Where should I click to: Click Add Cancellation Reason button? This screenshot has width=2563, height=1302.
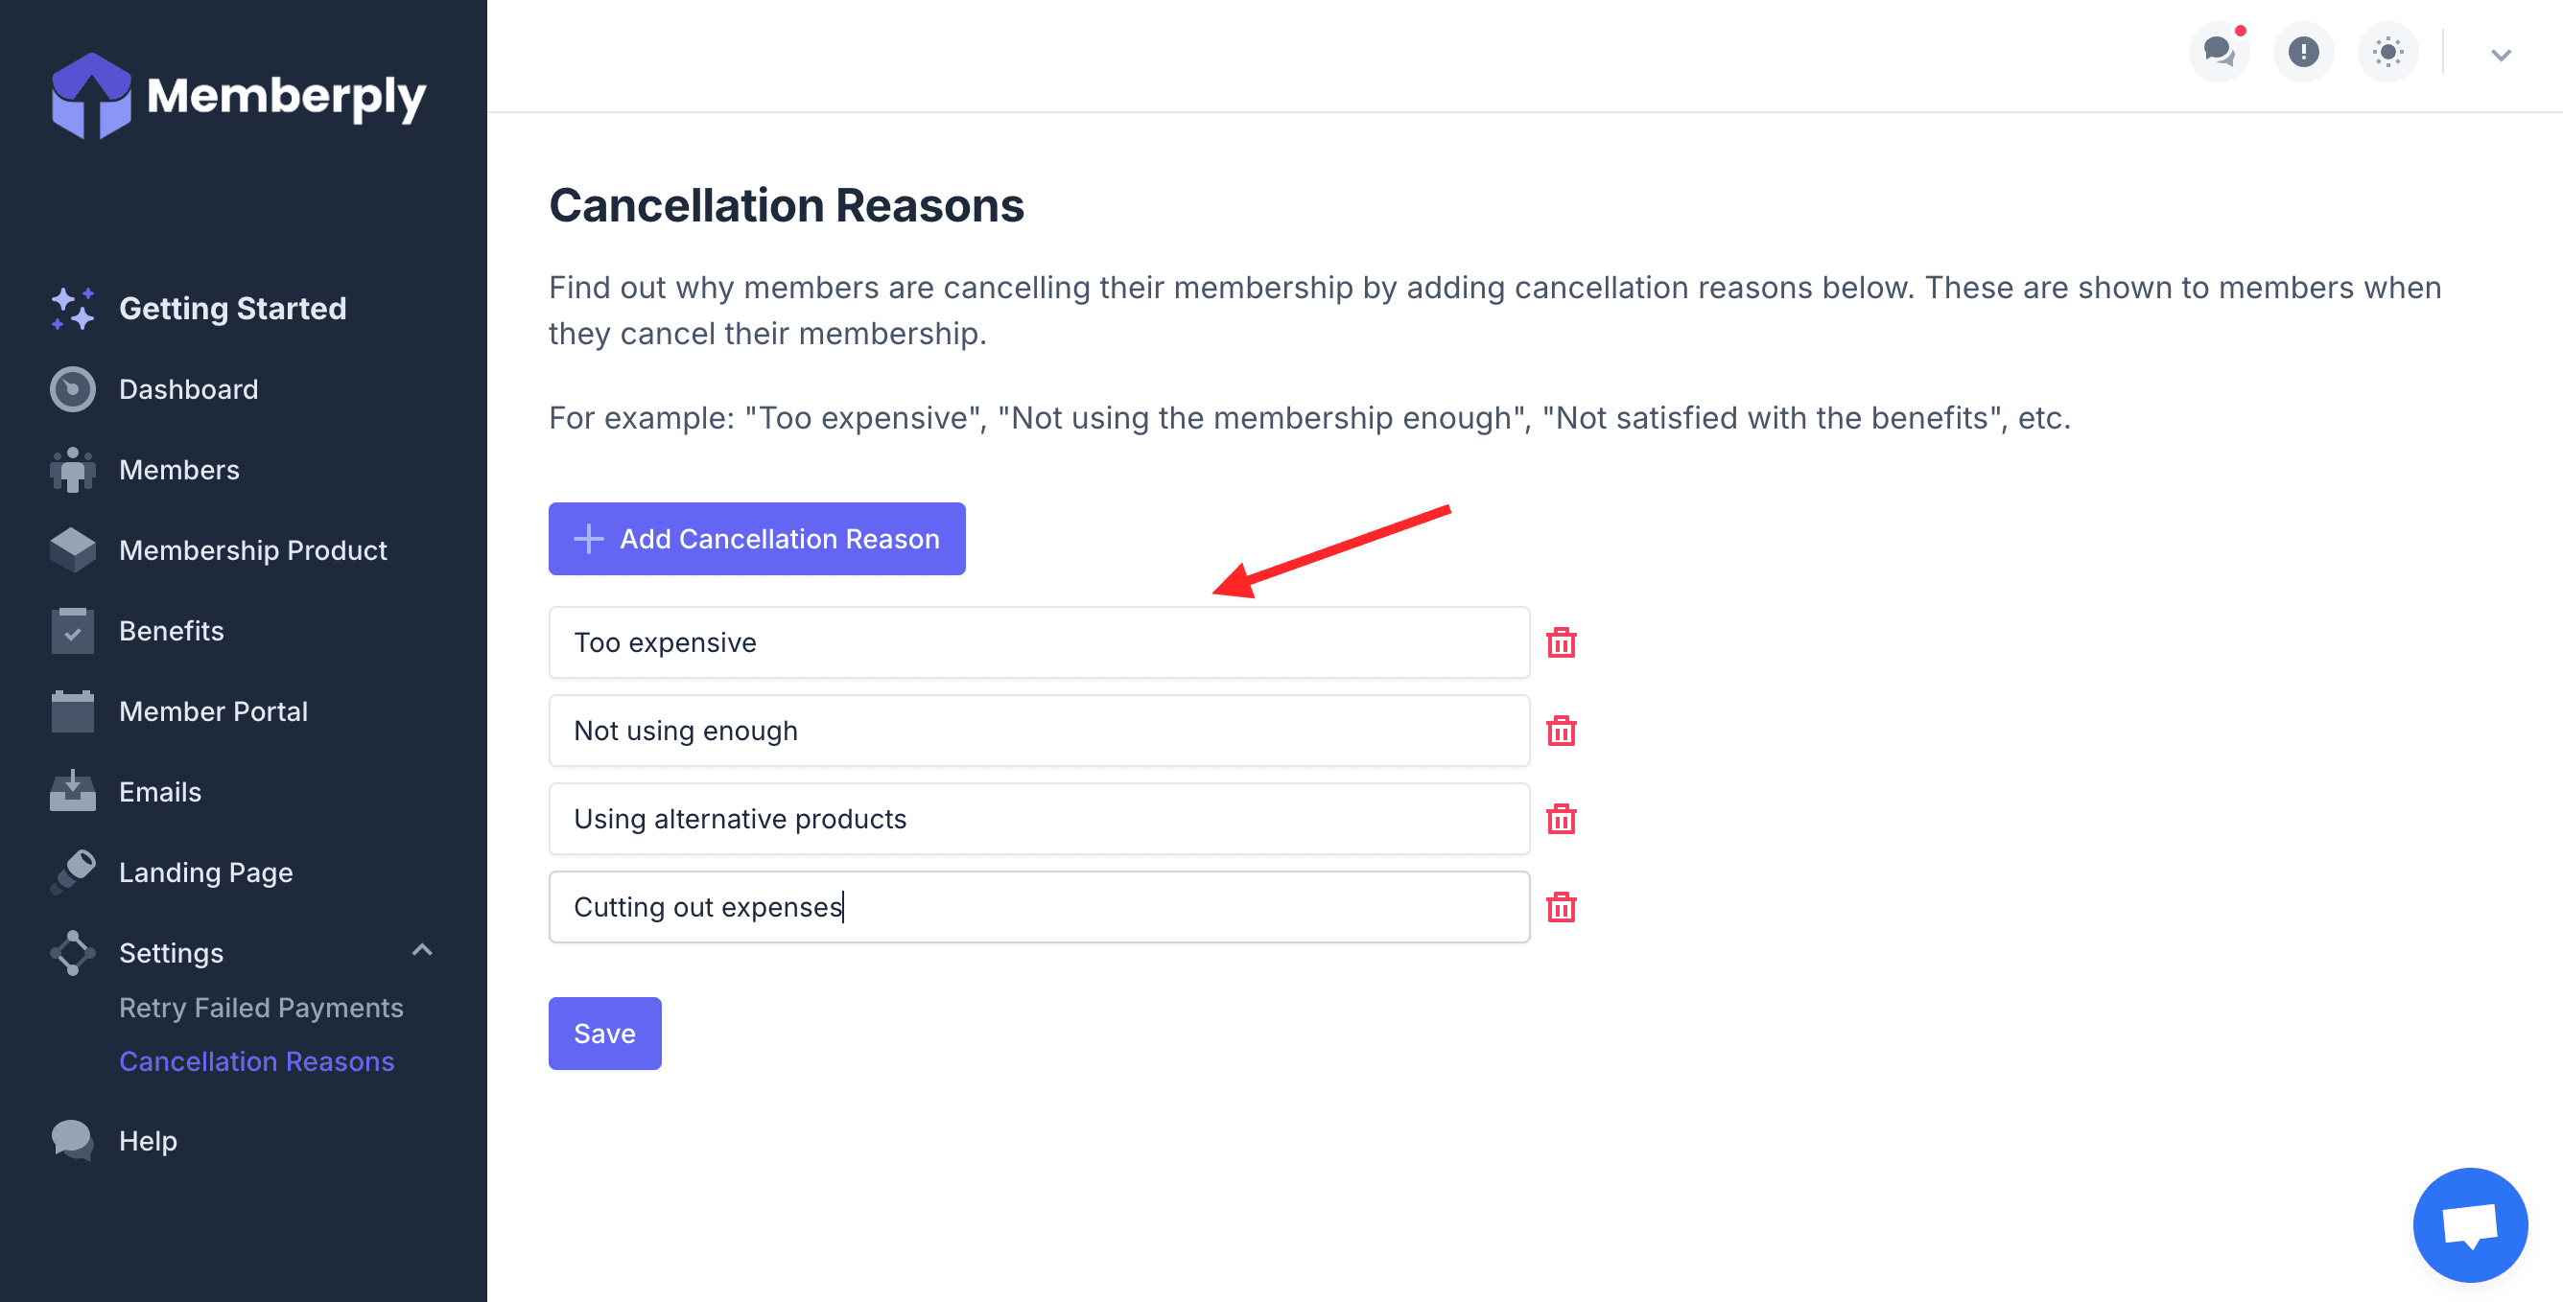(x=756, y=539)
